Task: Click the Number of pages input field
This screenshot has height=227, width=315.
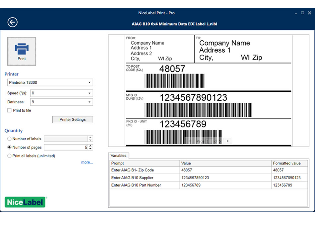Action: [x=66, y=147]
